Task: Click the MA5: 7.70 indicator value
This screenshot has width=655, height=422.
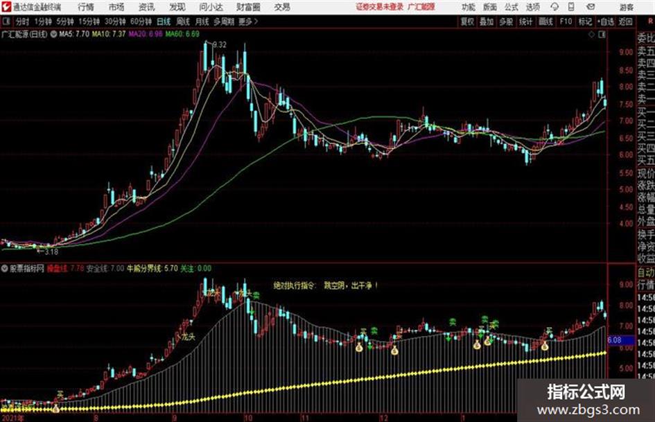Action: [x=74, y=34]
